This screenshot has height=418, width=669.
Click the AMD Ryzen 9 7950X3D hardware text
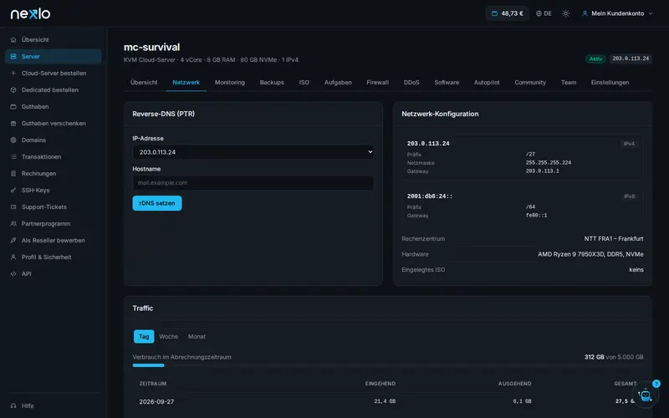(590, 254)
